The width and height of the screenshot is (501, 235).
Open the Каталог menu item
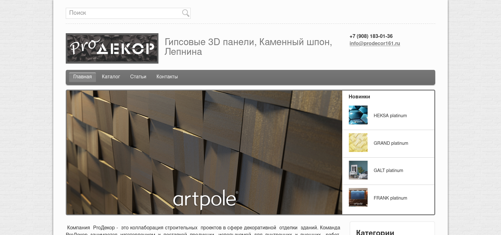[111, 77]
